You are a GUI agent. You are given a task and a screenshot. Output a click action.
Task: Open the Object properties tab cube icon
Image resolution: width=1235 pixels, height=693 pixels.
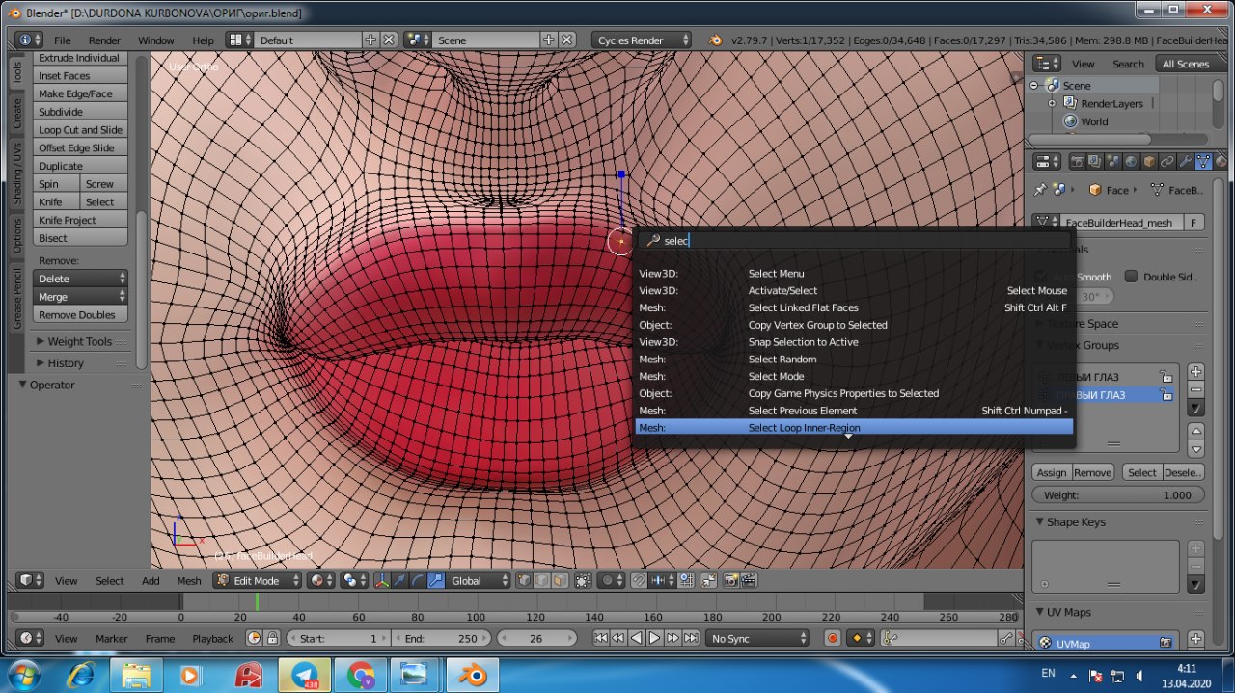(1149, 162)
